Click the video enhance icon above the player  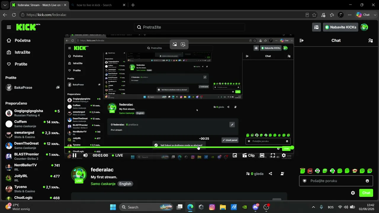pyautogui.click(x=183, y=44)
